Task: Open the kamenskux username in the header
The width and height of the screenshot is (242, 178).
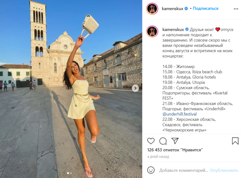Action: coord(172,8)
